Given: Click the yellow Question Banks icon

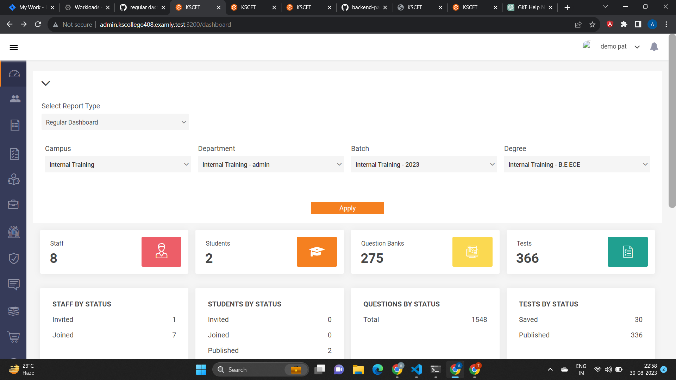Looking at the screenshot, I should point(472,252).
